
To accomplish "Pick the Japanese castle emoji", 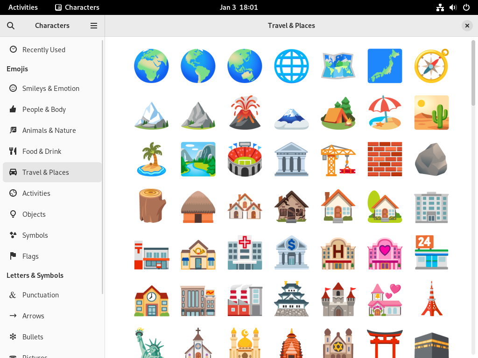I will [291, 299].
